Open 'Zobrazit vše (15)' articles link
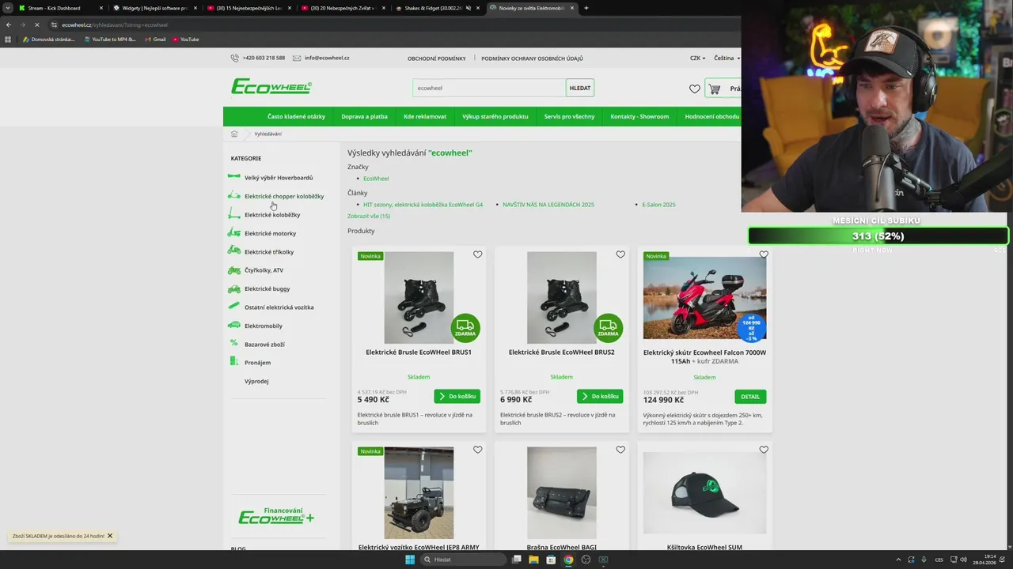 coord(369,216)
